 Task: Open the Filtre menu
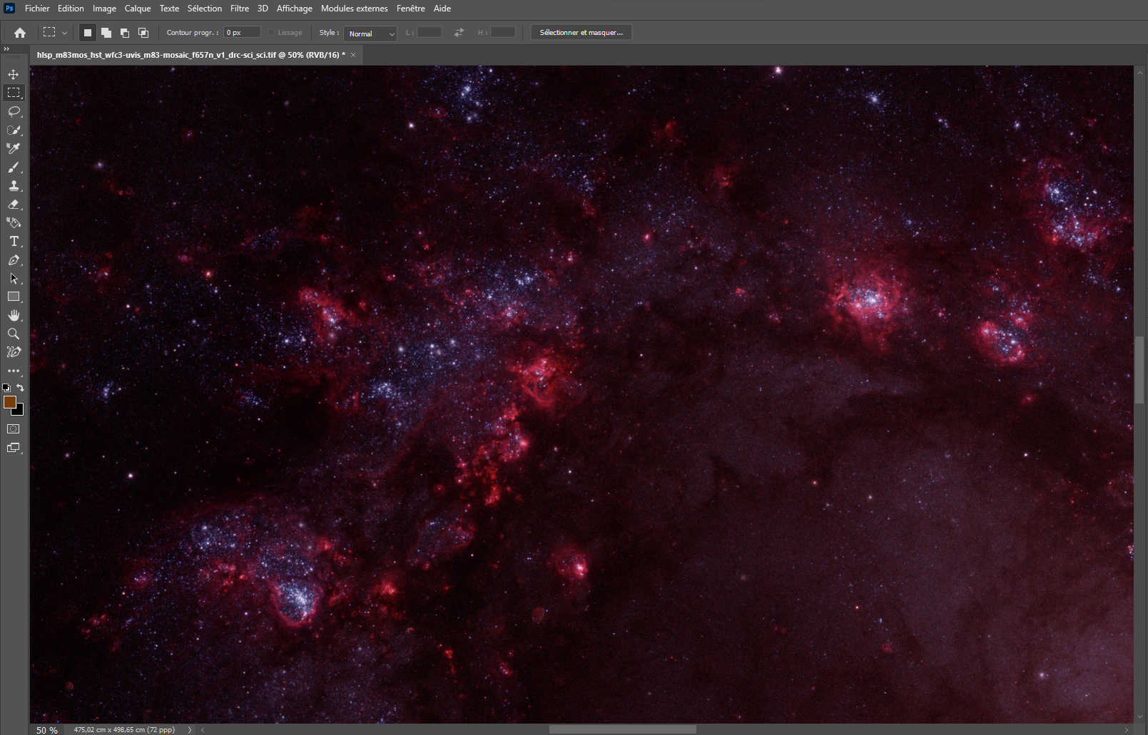coord(240,9)
